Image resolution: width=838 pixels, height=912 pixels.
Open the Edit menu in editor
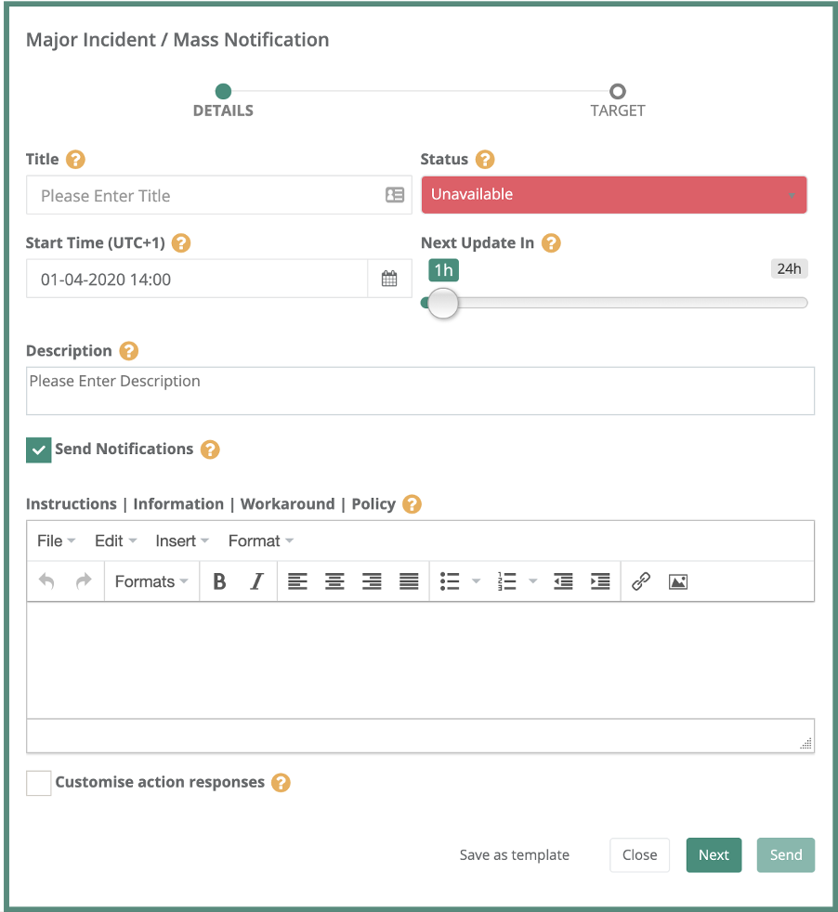click(x=115, y=541)
